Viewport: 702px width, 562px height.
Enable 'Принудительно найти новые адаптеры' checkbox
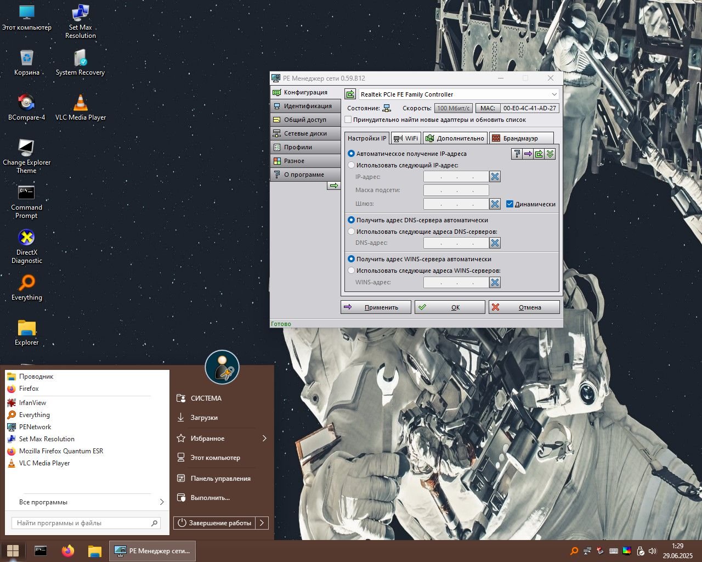(348, 120)
